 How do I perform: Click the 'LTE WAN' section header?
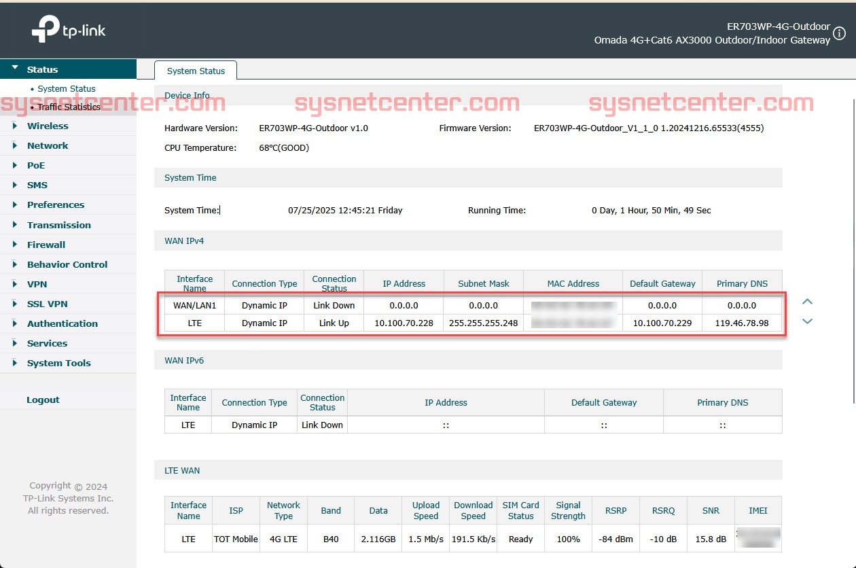(468, 470)
